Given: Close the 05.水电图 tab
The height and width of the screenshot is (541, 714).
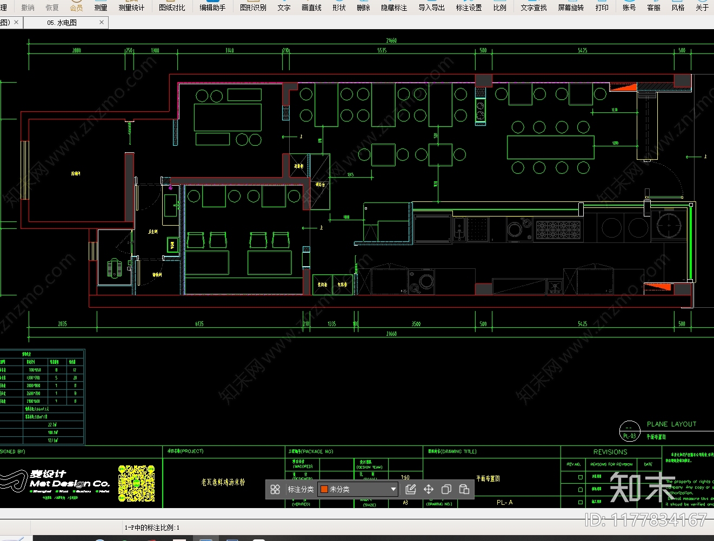Looking at the screenshot, I should [x=102, y=23].
